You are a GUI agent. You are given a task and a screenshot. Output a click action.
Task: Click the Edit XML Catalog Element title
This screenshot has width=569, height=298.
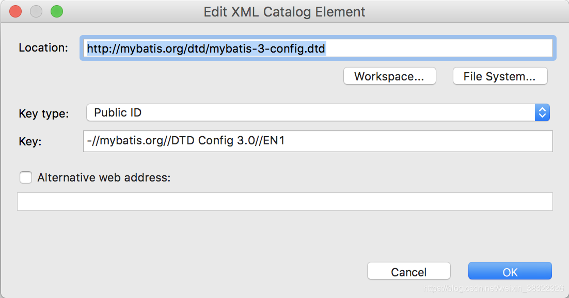(284, 12)
